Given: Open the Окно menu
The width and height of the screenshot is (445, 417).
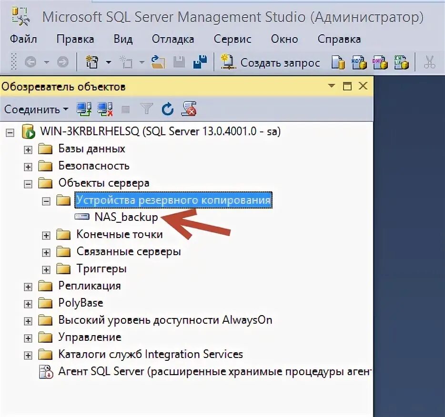Looking at the screenshot, I should pos(284,39).
